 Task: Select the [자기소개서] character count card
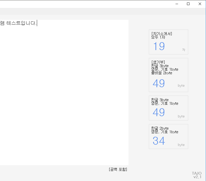(x=168, y=42)
